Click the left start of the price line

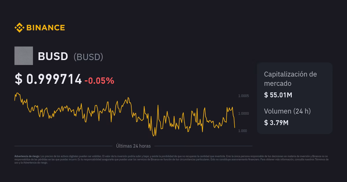(15, 100)
